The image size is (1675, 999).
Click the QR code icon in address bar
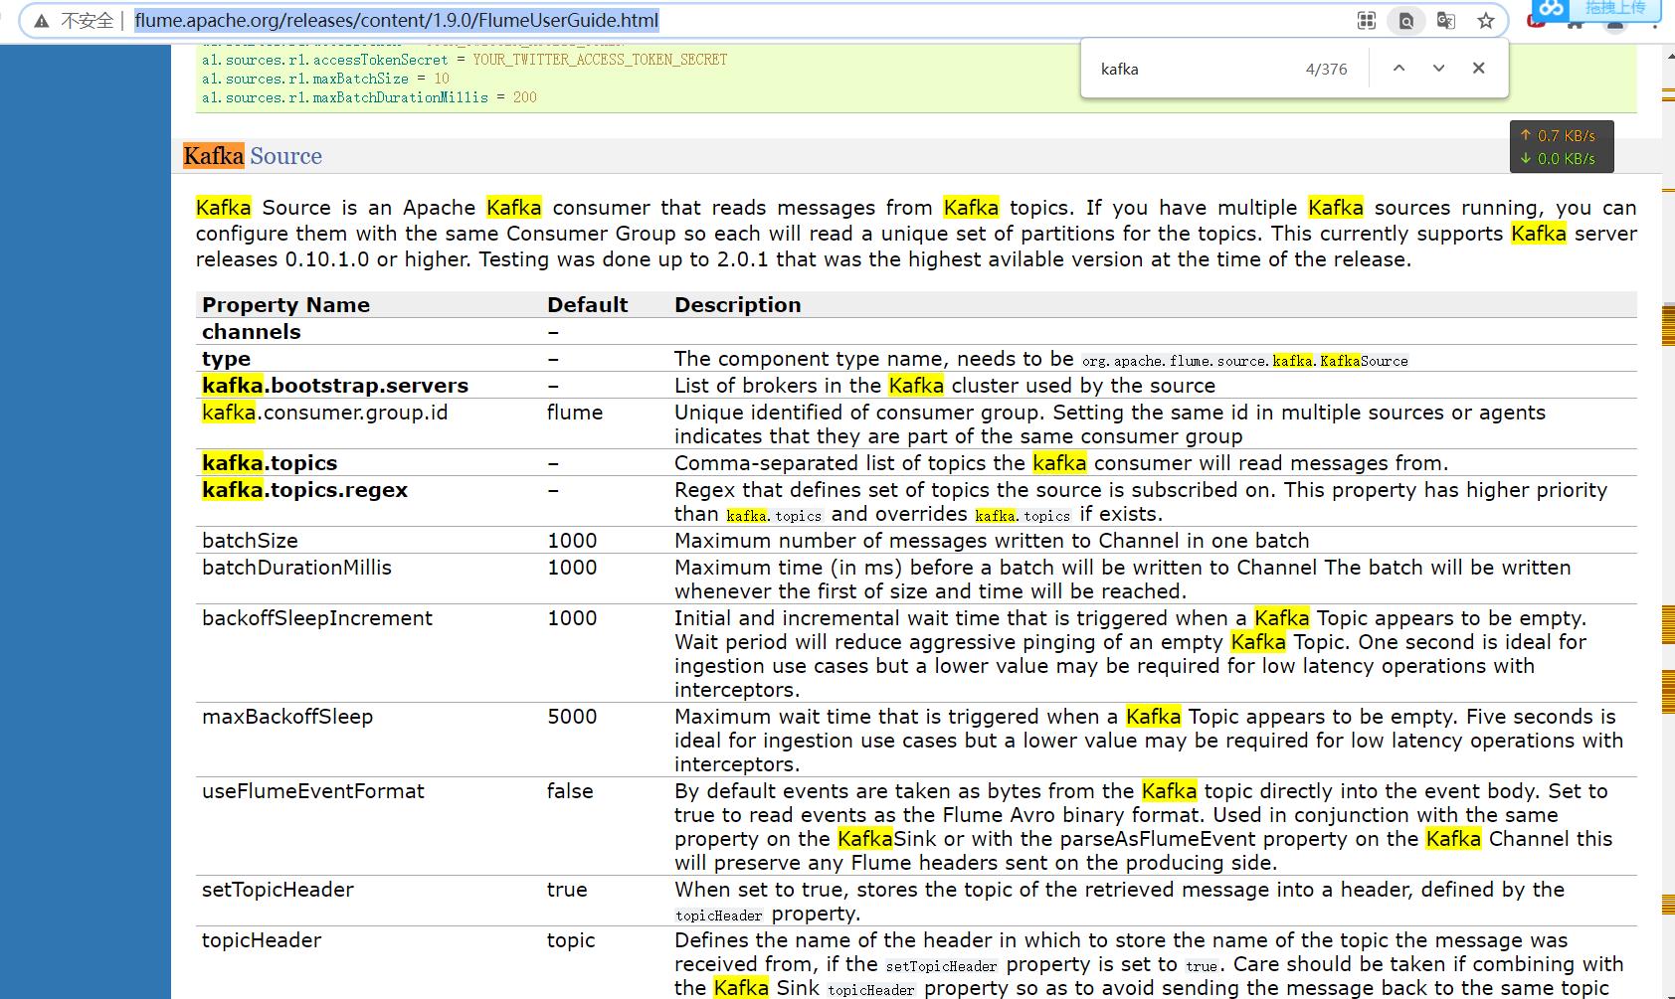pos(1367,20)
